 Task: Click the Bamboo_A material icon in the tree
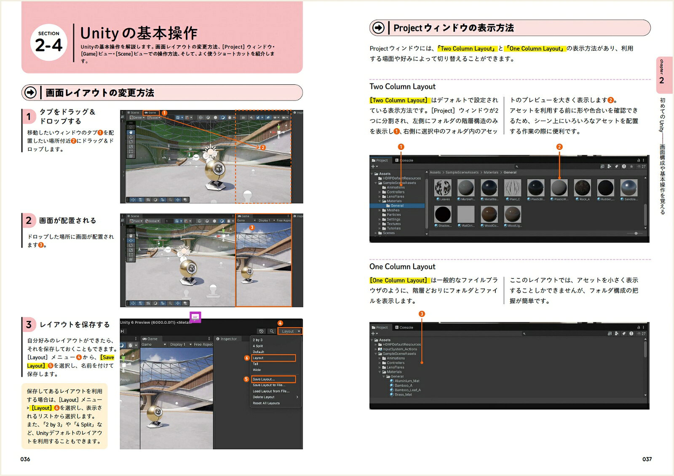pos(392,385)
